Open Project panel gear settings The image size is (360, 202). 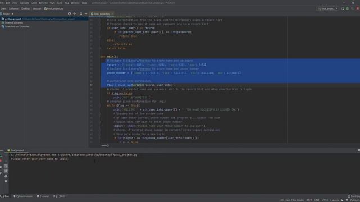click(81, 14)
